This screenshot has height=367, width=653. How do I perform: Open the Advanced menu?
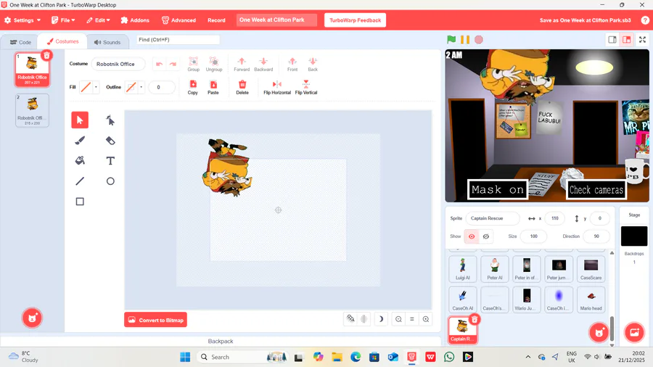(x=178, y=20)
